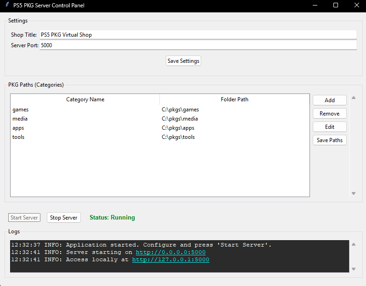The width and height of the screenshot is (366, 286).
Task: Click the Category Name column header
Action: (85, 99)
